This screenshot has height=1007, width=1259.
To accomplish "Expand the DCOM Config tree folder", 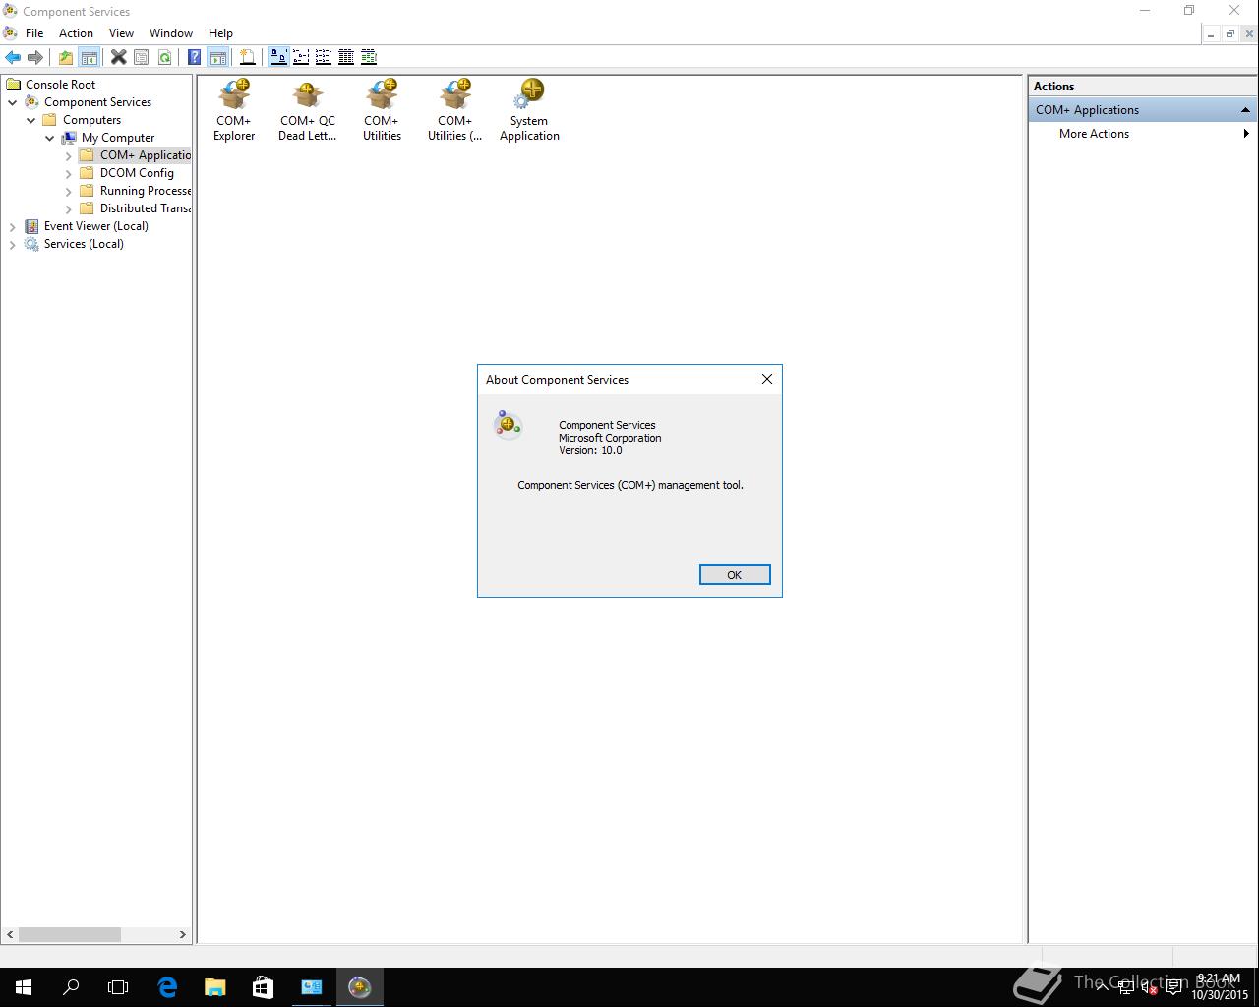I will tap(69, 173).
